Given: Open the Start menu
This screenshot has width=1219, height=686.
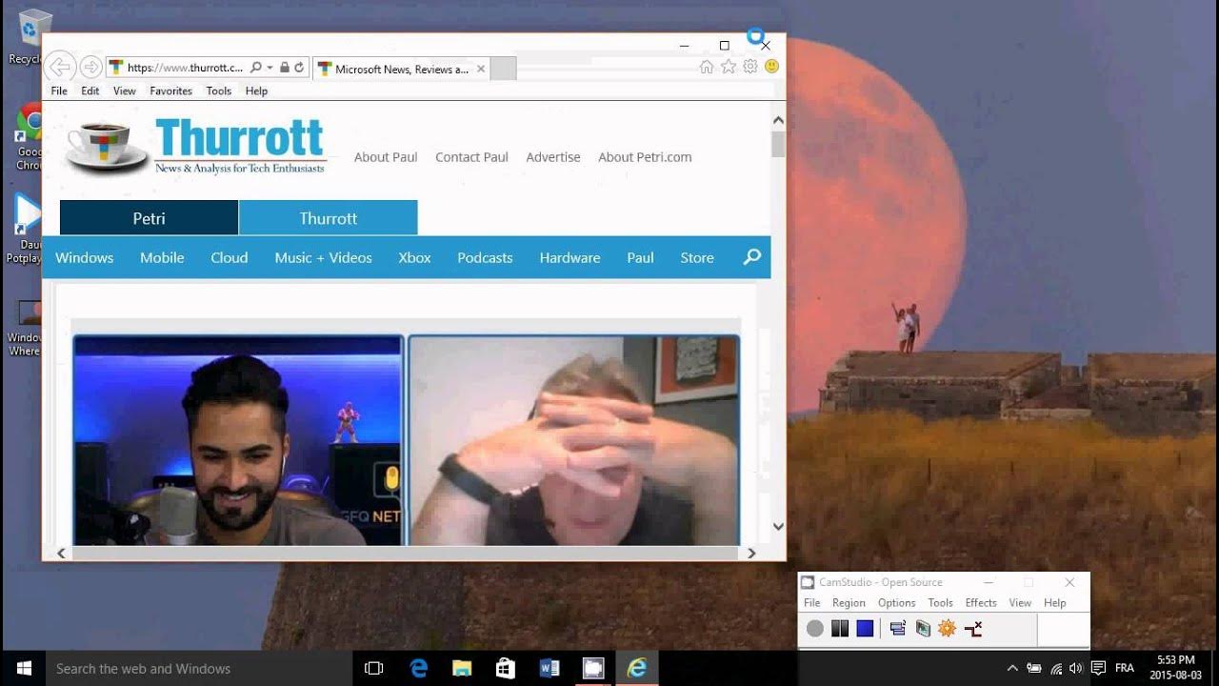Looking at the screenshot, I should [x=24, y=669].
